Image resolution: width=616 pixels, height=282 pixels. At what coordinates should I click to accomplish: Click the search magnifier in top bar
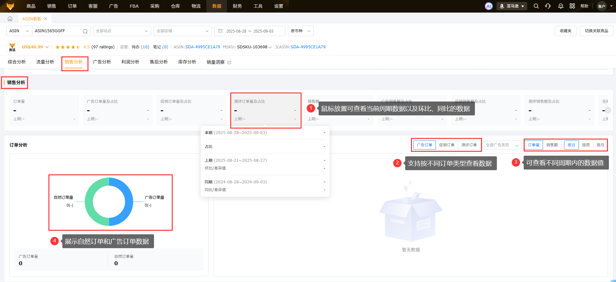536,6
